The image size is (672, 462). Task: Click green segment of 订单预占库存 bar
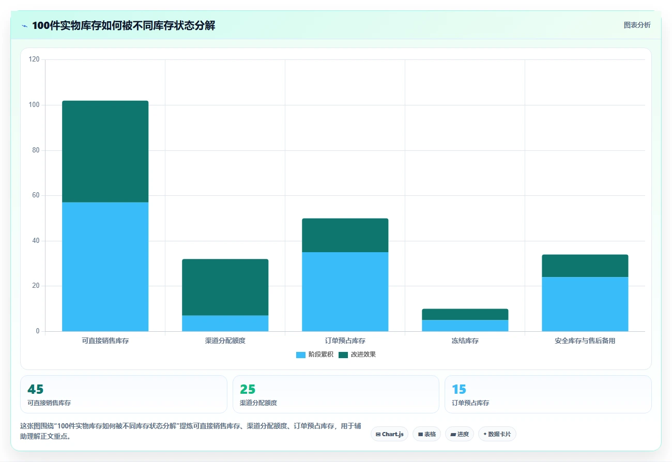click(345, 235)
